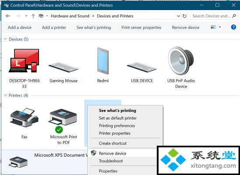Select the DESKTOP-1H9E633 computer icon
Viewport: 240px width, 175px height.
click(25, 60)
